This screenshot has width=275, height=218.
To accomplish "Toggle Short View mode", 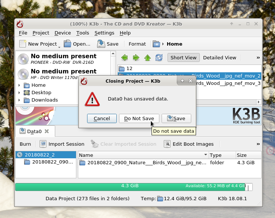I will tap(183, 57).
